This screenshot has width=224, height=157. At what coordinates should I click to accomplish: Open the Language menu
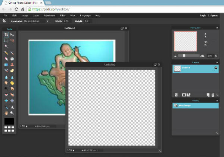[x=85, y=16]
